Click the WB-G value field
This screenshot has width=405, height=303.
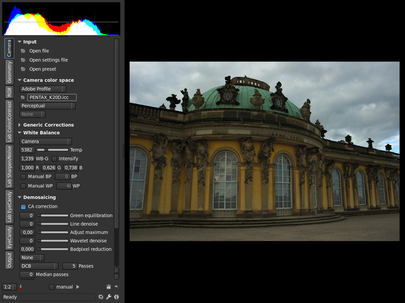27,159
